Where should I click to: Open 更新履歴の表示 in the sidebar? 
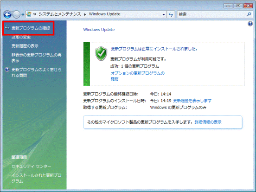[x=25, y=46]
